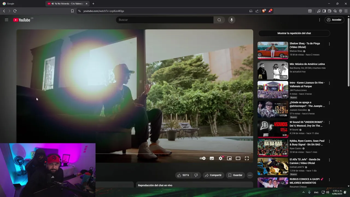
Task: Switch to the Google tab
Action: [x=22, y=4]
